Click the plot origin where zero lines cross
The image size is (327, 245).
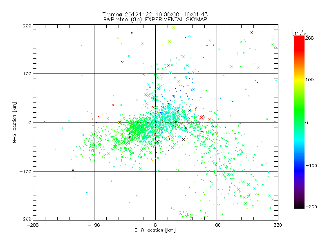155,122
